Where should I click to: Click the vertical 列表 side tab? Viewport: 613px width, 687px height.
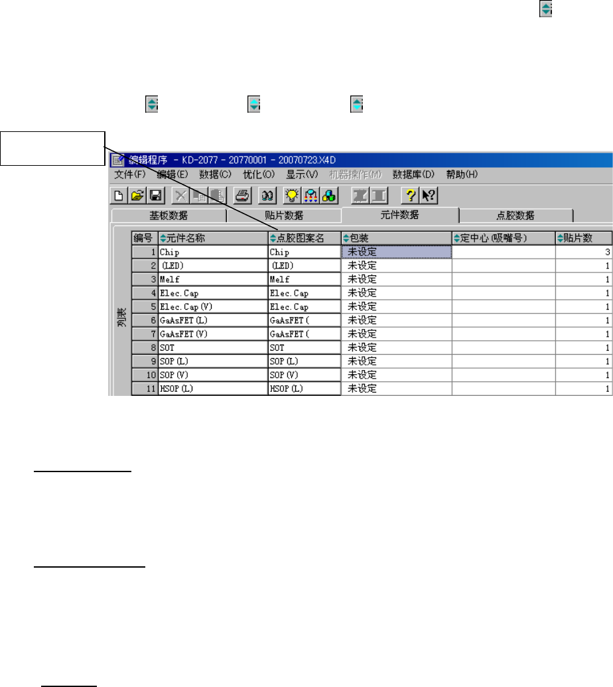coord(121,317)
